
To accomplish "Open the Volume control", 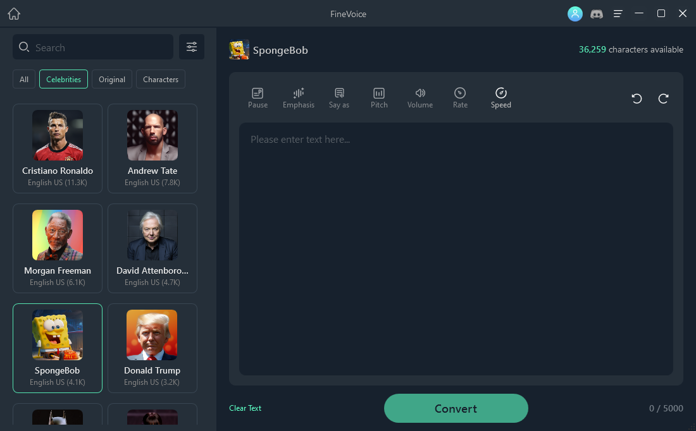I will tap(420, 98).
